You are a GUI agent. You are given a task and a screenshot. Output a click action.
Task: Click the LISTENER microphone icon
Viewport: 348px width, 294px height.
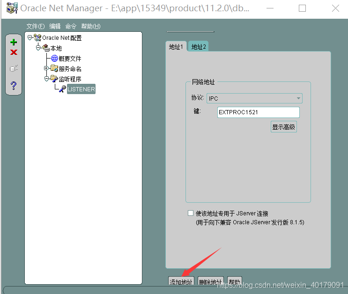[63, 89]
